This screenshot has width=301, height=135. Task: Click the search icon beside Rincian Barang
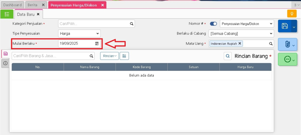228,56
